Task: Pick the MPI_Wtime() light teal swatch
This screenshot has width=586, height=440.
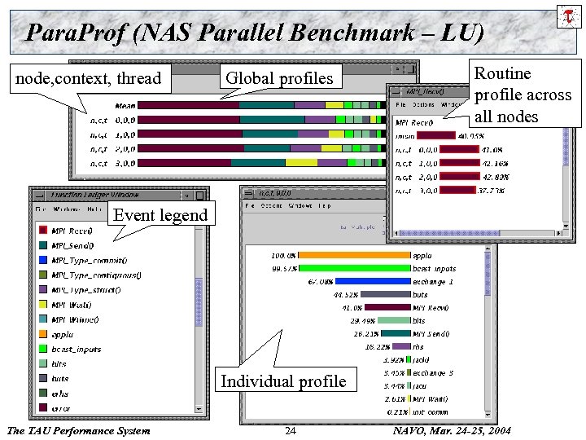Action: tap(43, 319)
